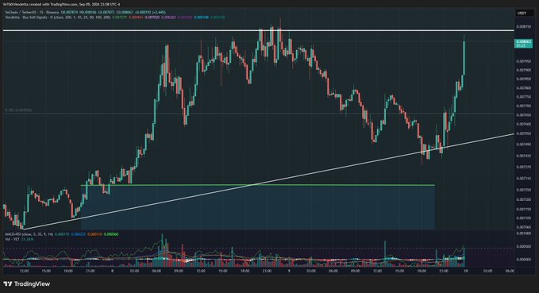Click the VeChain / TetherUS symbol legend
Image resolution: width=539 pixels, height=293 pixels.
click(x=85, y=12)
